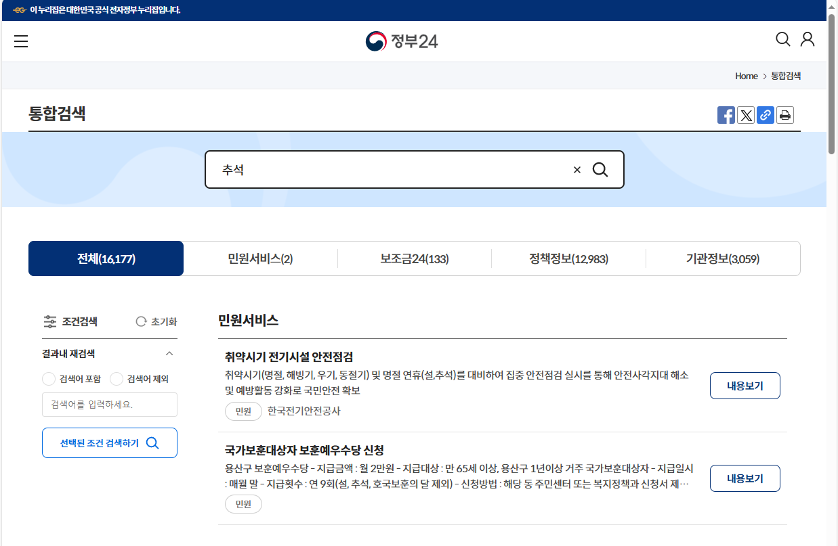This screenshot has height=546, width=838.
Task: Print the page using the printer icon
Action: (785, 115)
